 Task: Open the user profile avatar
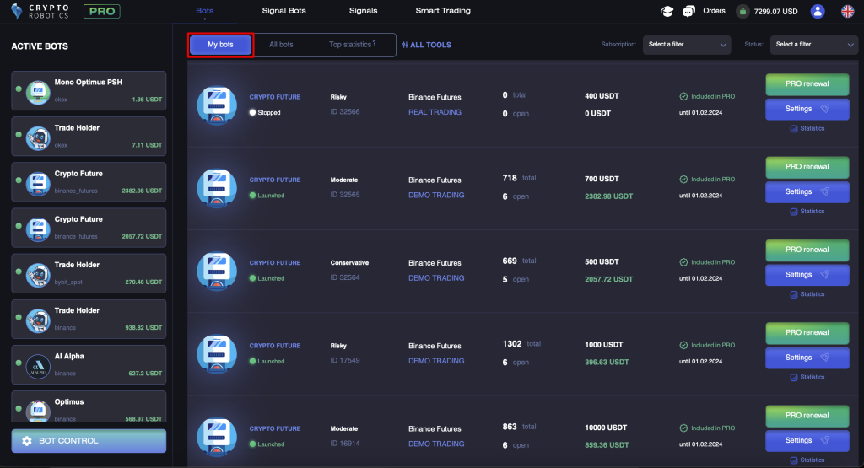pos(818,11)
